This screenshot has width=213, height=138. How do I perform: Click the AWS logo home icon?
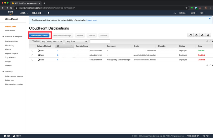(x=11, y=13)
